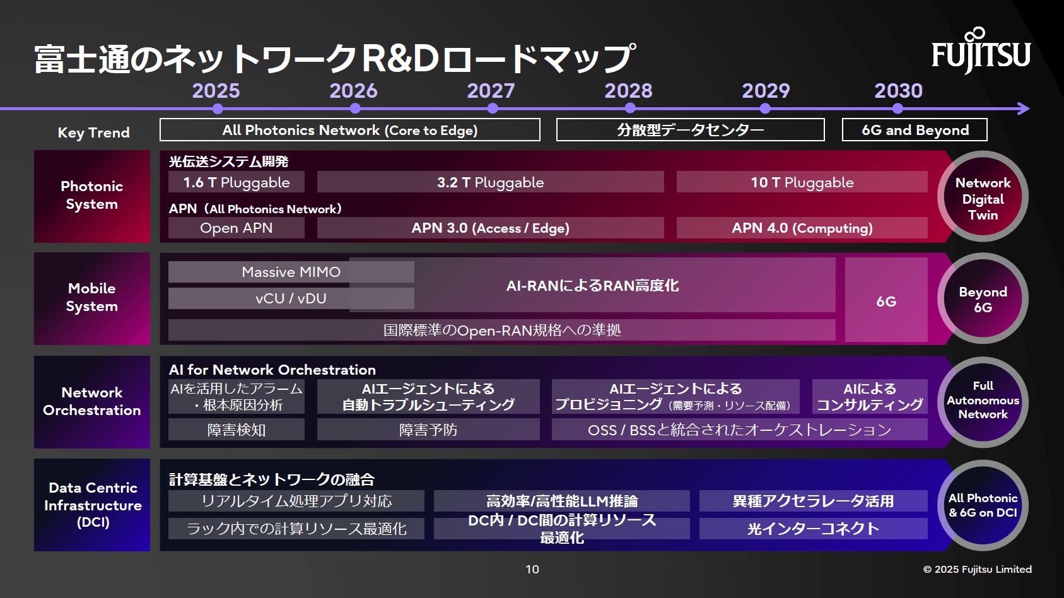The height and width of the screenshot is (598, 1064).
Task: Click the Data Centric Infrastructure (DCI) label
Action: (91, 505)
